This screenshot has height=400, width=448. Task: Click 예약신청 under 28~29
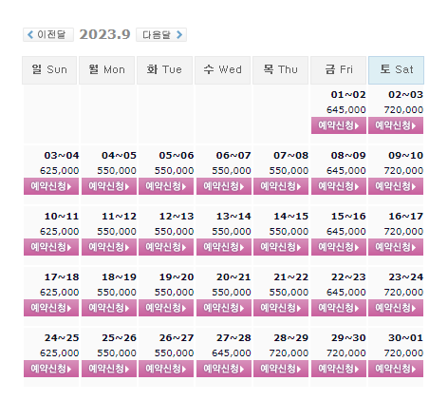click(281, 369)
